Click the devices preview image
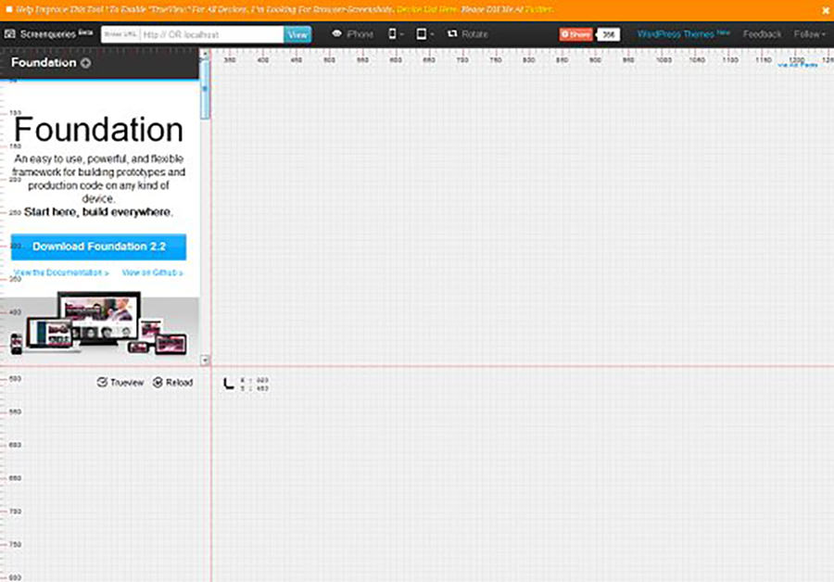Viewport: 834px width, 582px height. [x=99, y=323]
